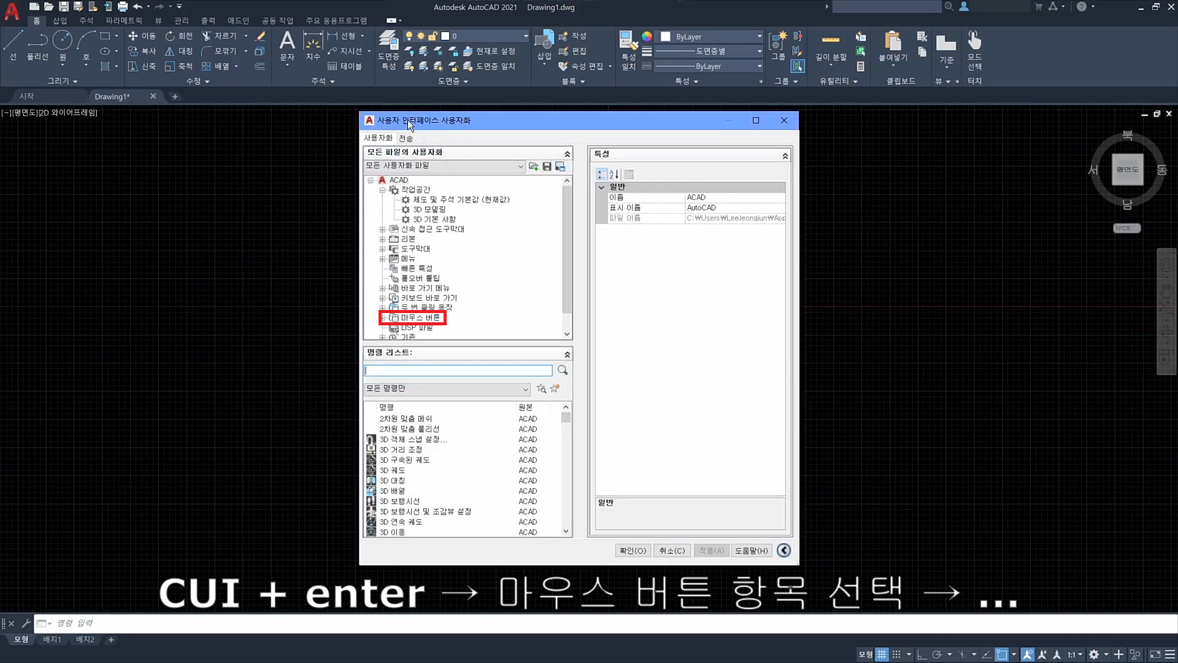Image resolution: width=1178 pixels, height=663 pixels.
Task: Toggle grid display in status bar
Action: tap(882, 654)
